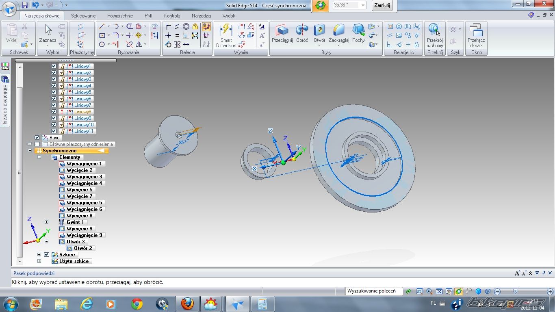The image size is (555, 312).
Task: Toggle the Szkice checkbox
Action: [x=46, y=255]
